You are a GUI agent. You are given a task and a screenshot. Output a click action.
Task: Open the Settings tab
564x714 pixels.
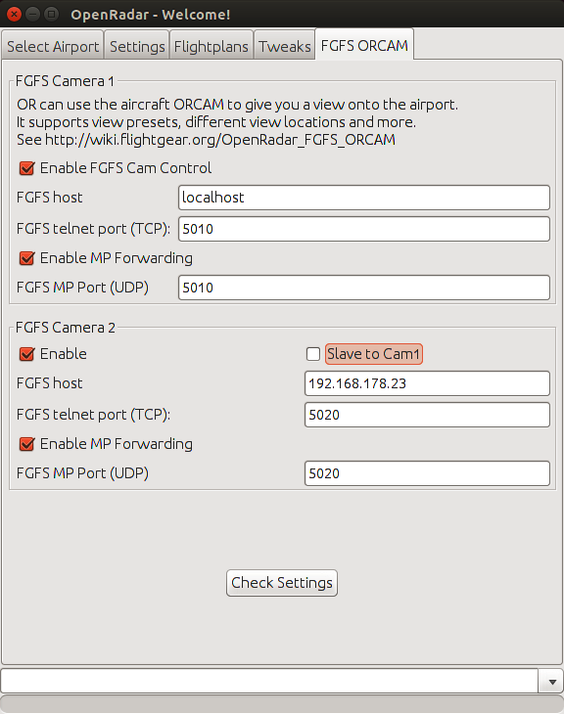pyautogui.click(x=137, y=46)
